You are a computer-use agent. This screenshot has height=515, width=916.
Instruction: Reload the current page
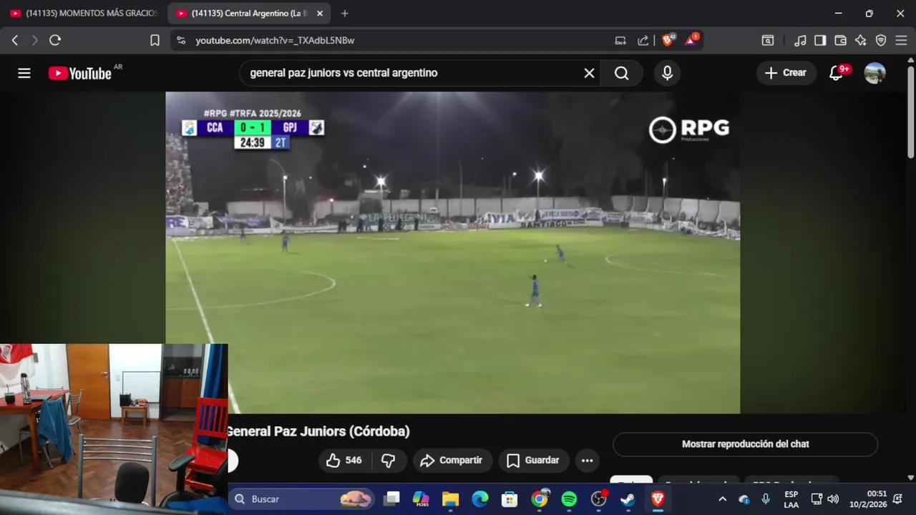(x=55, y=40)
